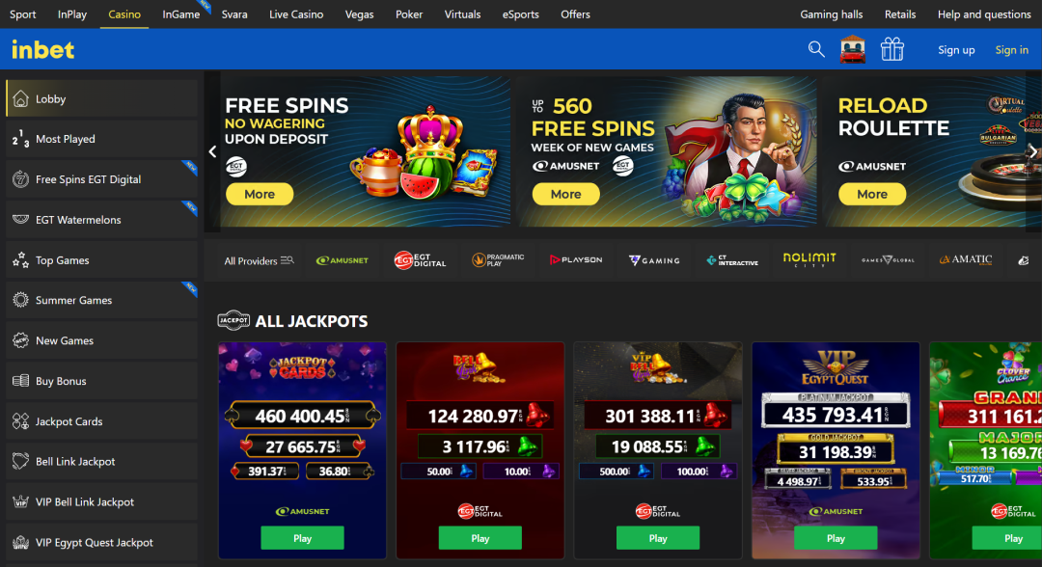
Task: Open the All Providers filter list
Action: [x=259, y=261]
